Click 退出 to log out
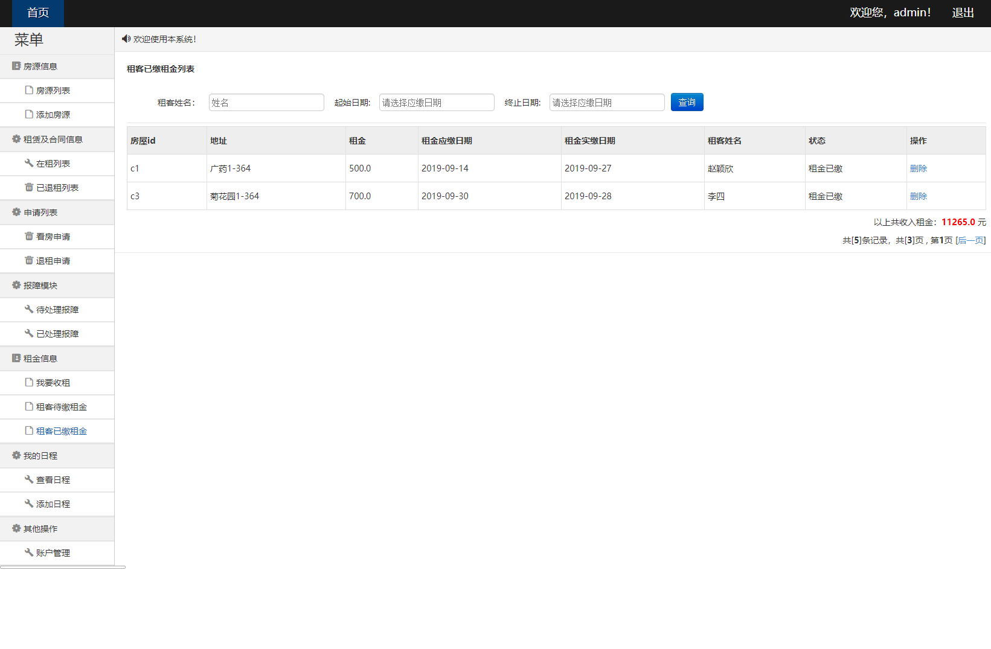 point(963,13)
